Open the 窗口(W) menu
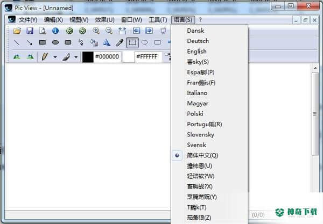This screenshot has height=224, width=323. (x=131, y=20)
